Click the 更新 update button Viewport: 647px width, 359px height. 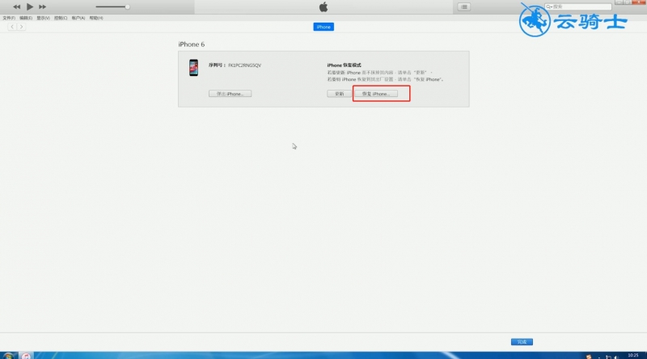pyautogui.click(x=339, y=94)
